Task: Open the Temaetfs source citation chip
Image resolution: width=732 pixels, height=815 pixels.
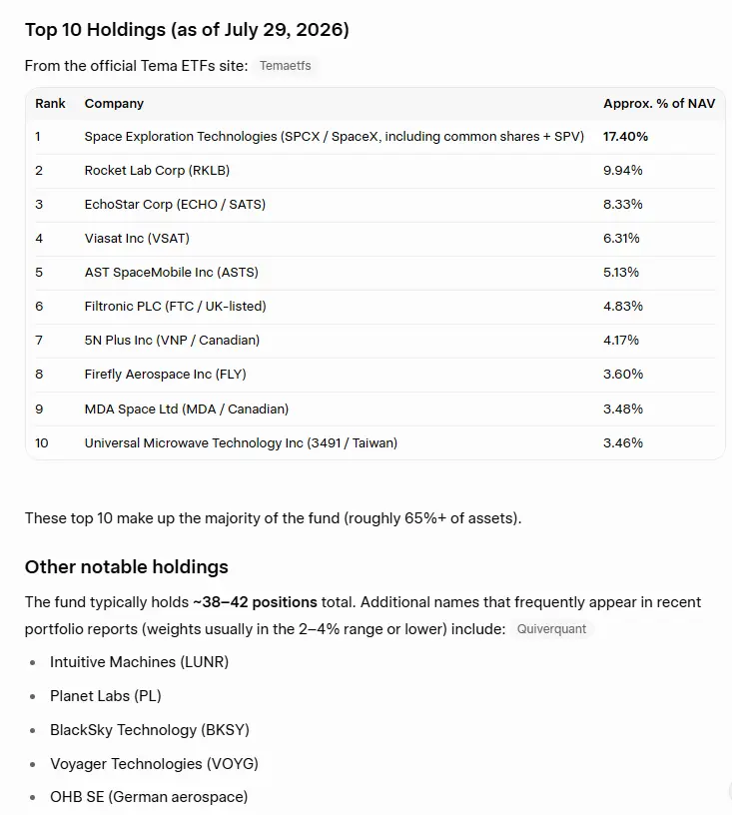Action: 286,66
